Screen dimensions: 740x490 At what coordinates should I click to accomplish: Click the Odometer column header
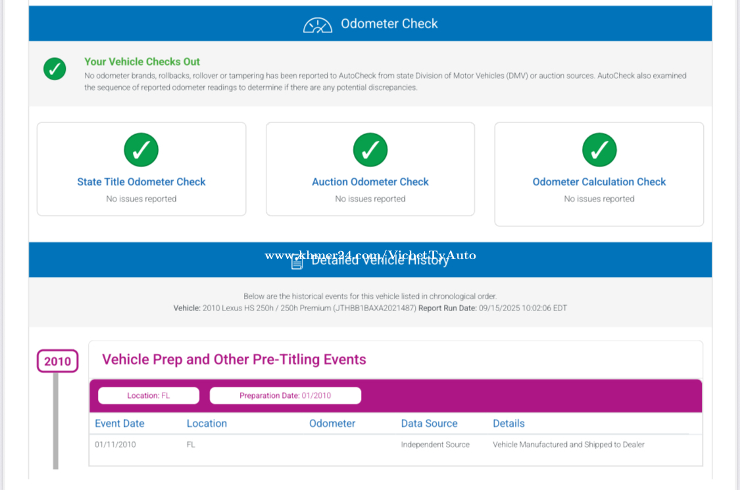pyautogui.click(x=332, y=424)
